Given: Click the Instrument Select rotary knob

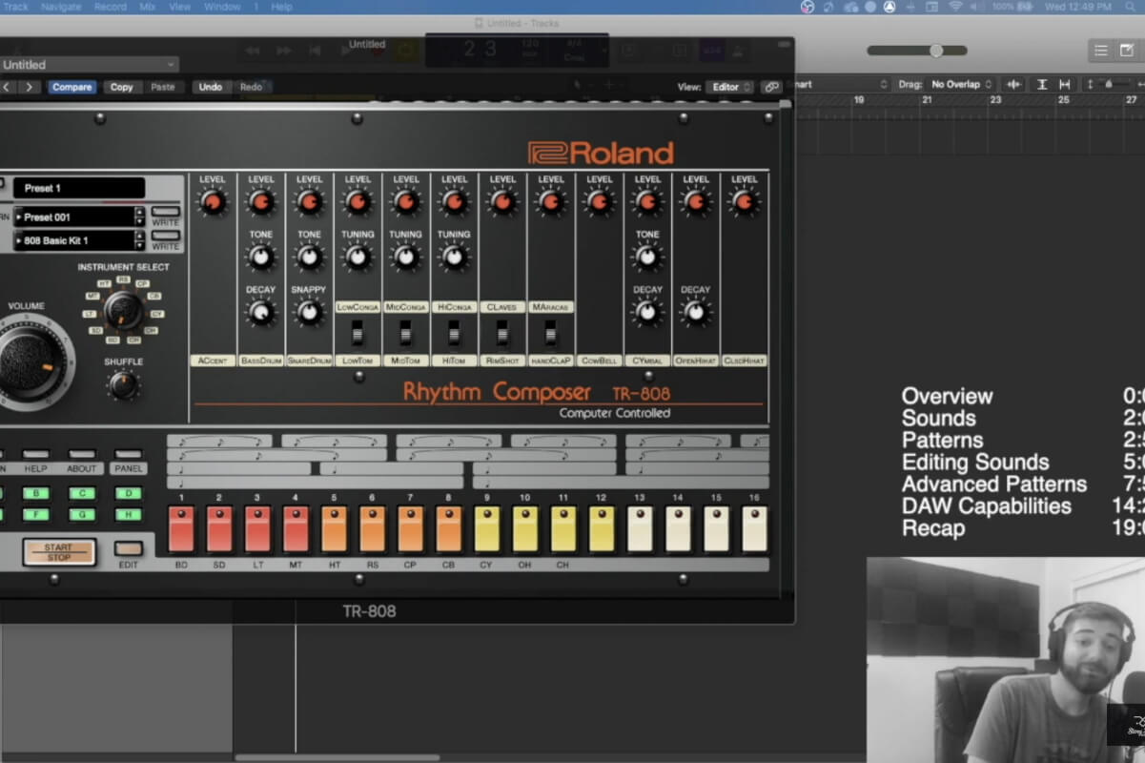Looking at the screenshot, I should (123, 309).
